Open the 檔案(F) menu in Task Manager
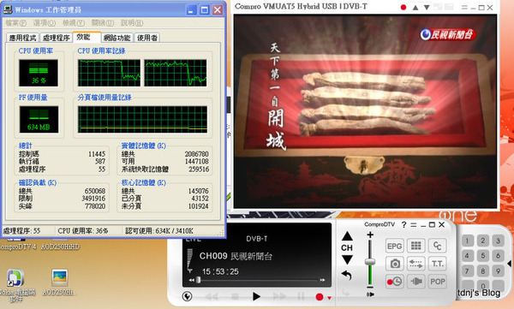The width and height of the screenshot is (514, 309). point(15,23)
